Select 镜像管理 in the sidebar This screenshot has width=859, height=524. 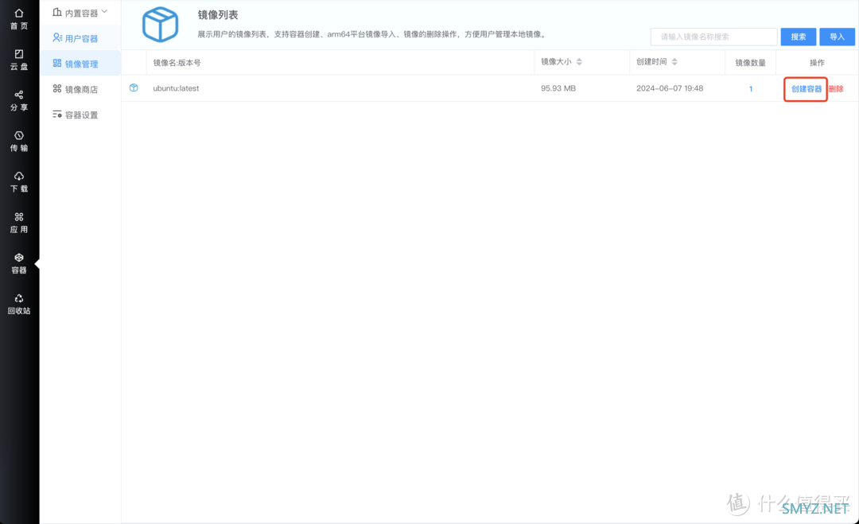pyautogui.click(x=80, y=64)
